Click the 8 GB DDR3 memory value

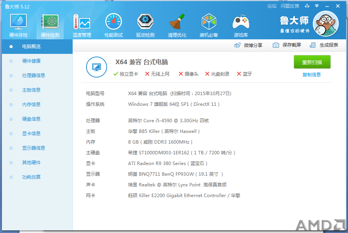[x=160, y=142]
